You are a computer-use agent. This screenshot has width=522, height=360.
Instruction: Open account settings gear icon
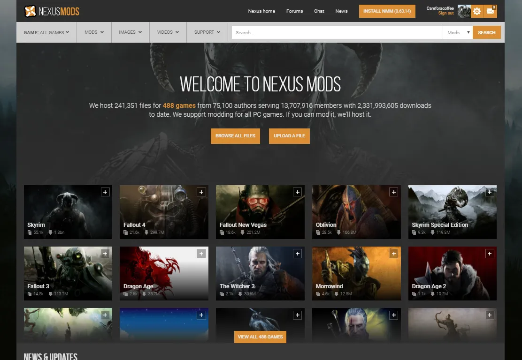[477, 11]
